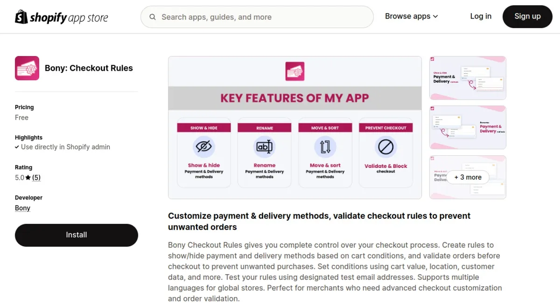Screen dimensions: 560x303
Task: Click the Sign up button
Action: (x=527, y=16)
